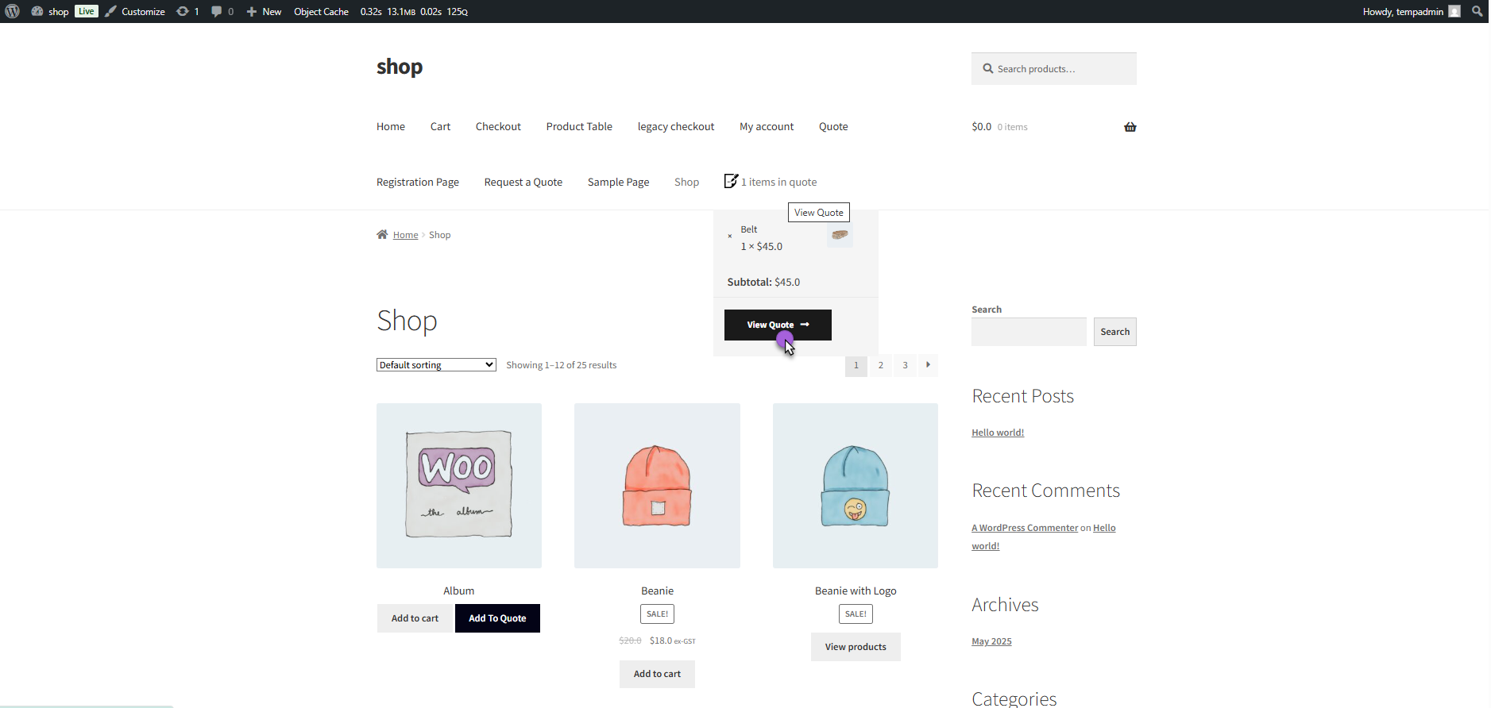Screen dimensions: 1491x708
Task: Click the Hello world! recent post link
Action: (997, 433)
